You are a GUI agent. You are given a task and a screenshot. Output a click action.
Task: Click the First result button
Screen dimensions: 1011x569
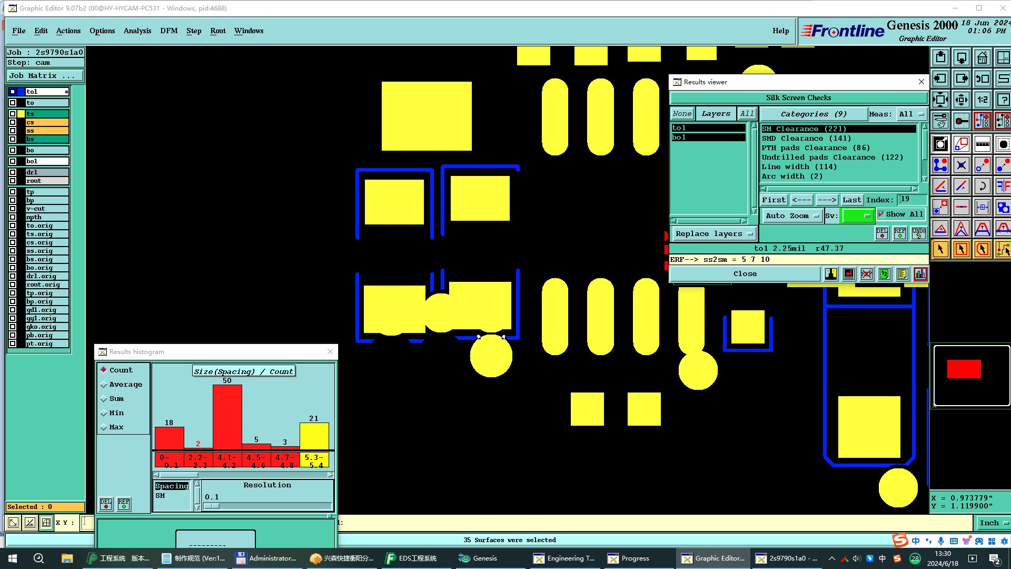(x=774, y=200)
